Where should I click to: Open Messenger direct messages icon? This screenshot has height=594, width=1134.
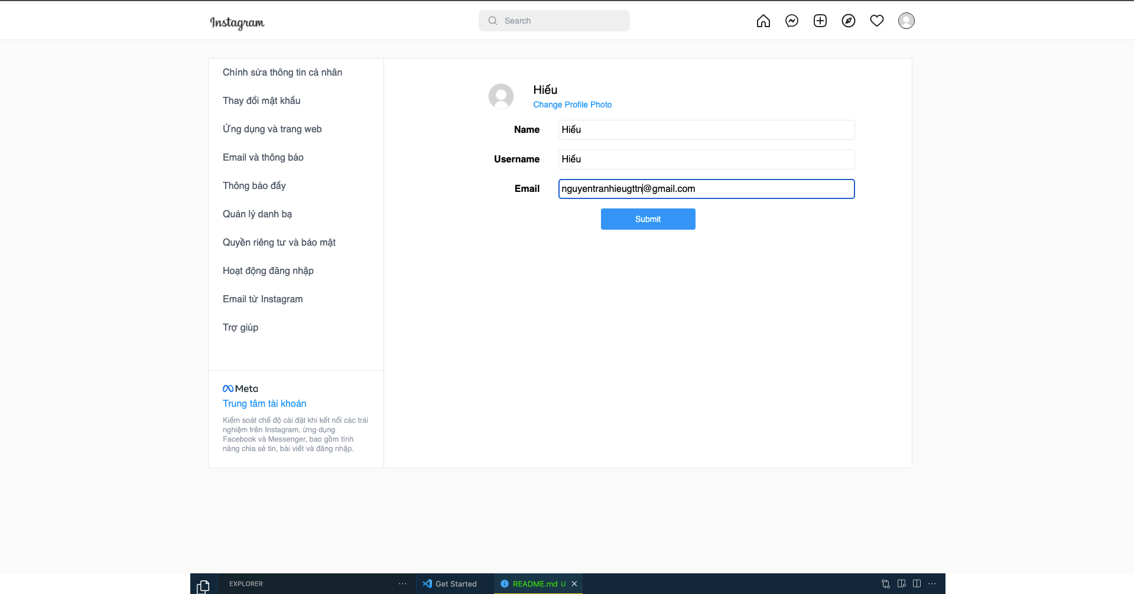click(791, 21)
